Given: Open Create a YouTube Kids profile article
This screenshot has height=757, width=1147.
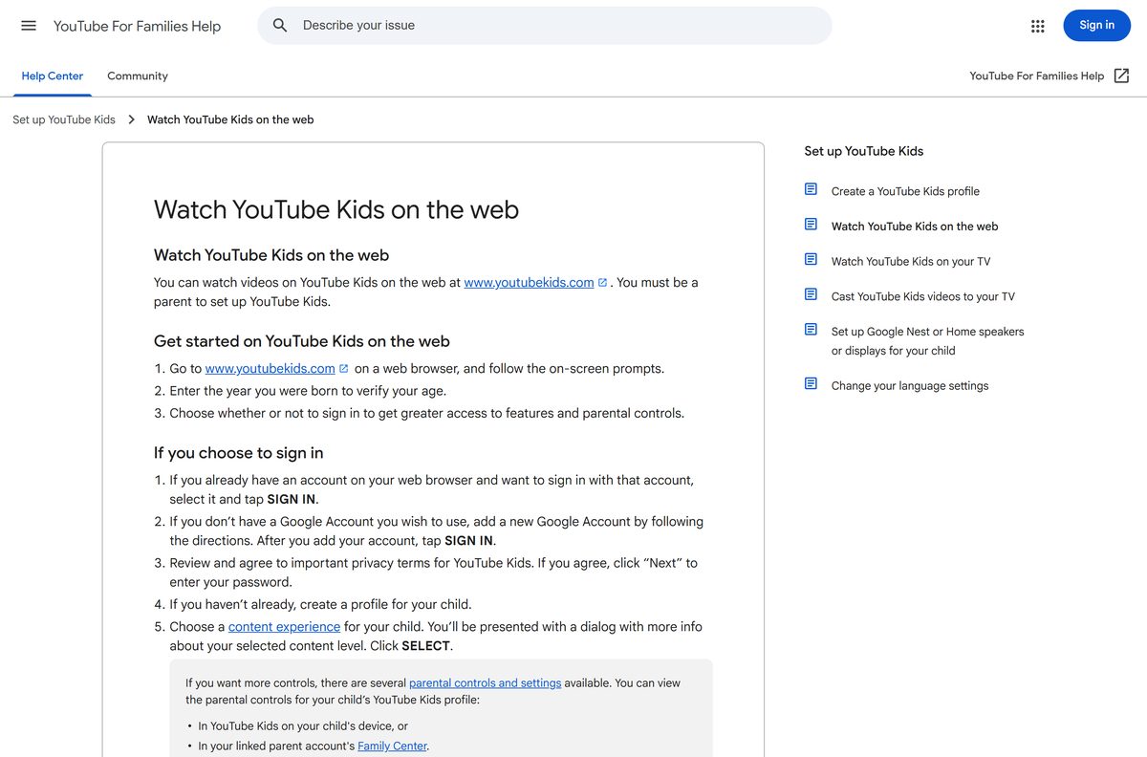Looking at the screenshot, I should [x=905, y=191].
